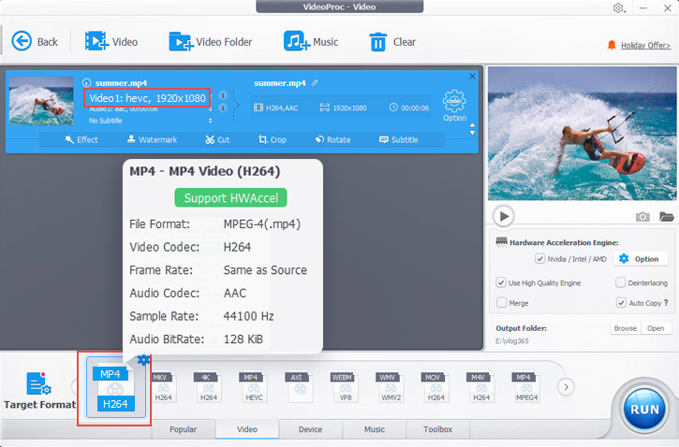The width and height of the screenshot is (679, 447).
Task: Open the Rotate tool
Action: pos(332,139)
